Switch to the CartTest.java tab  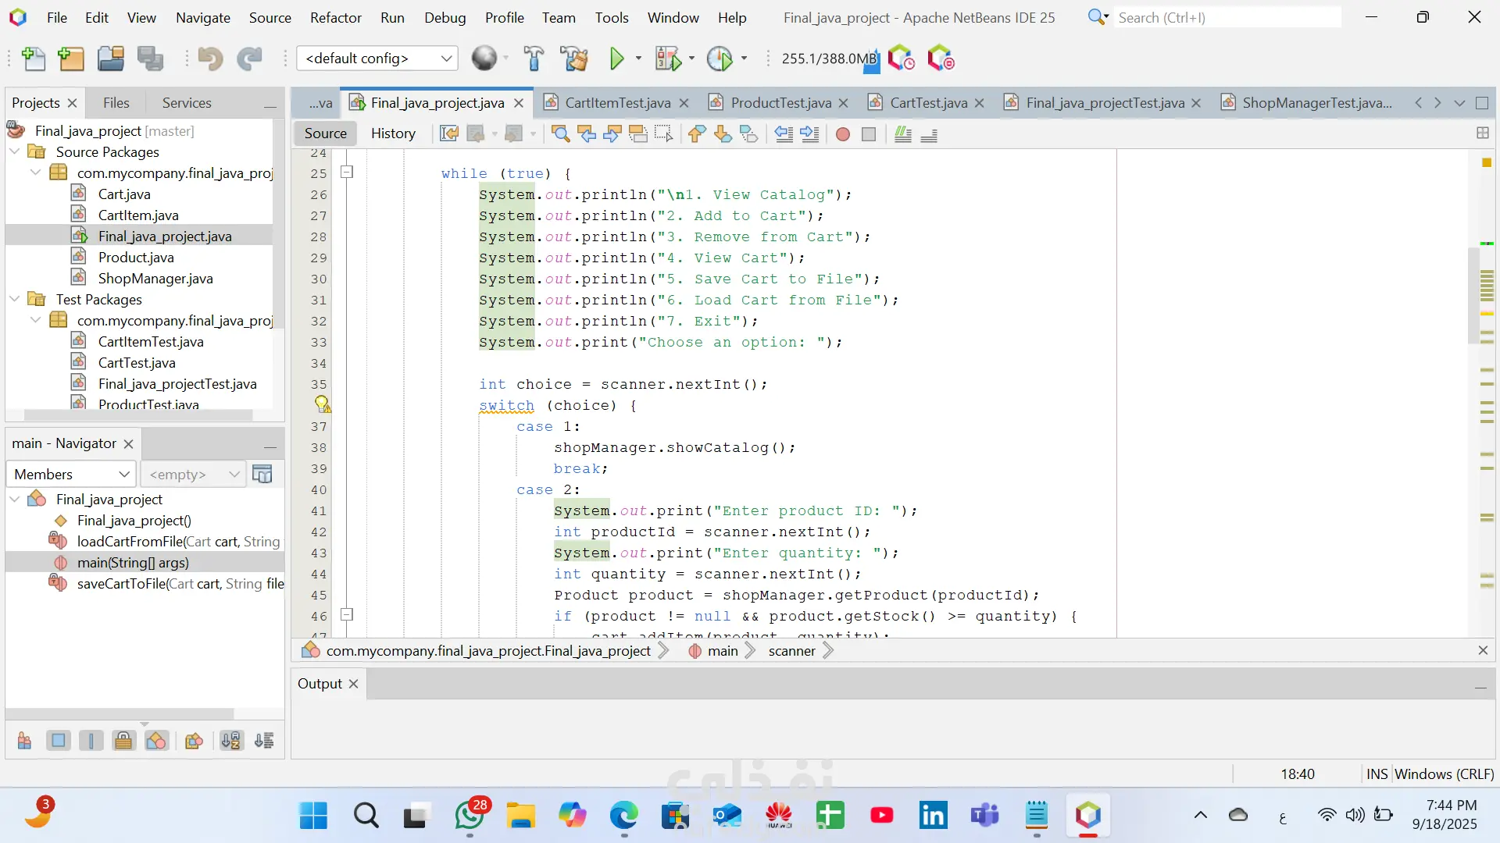point(928,103)
